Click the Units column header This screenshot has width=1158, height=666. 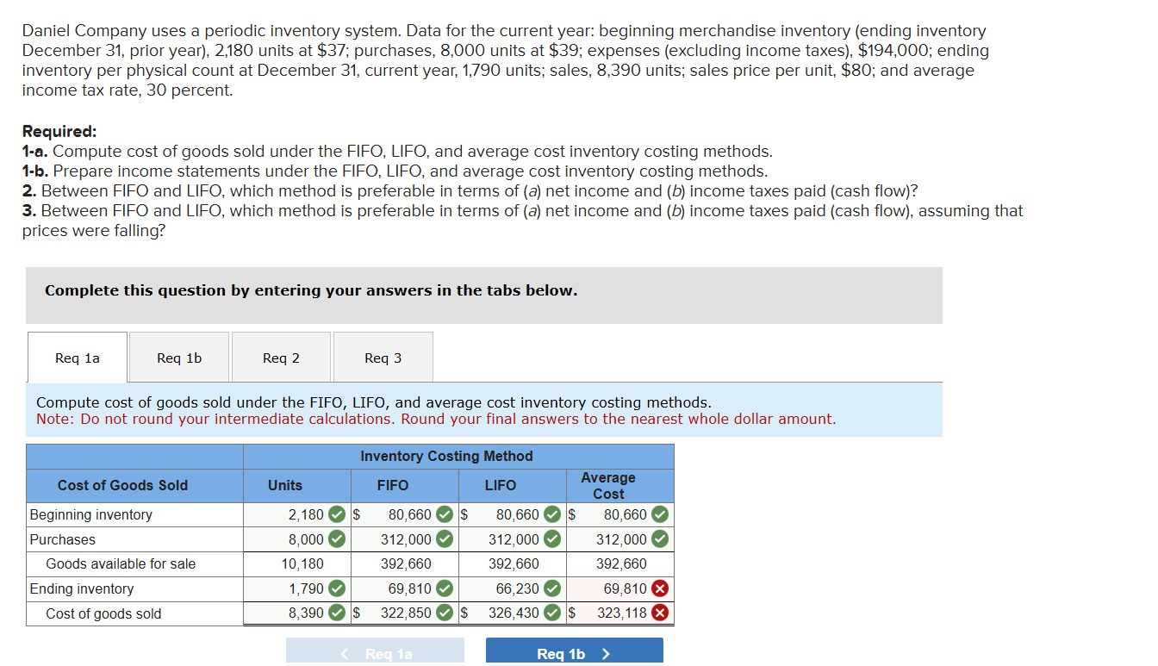[285, 486]
